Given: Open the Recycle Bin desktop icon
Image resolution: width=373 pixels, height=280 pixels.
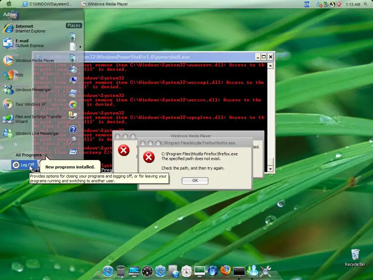Looking at the screenshot, I should (355, 258).
